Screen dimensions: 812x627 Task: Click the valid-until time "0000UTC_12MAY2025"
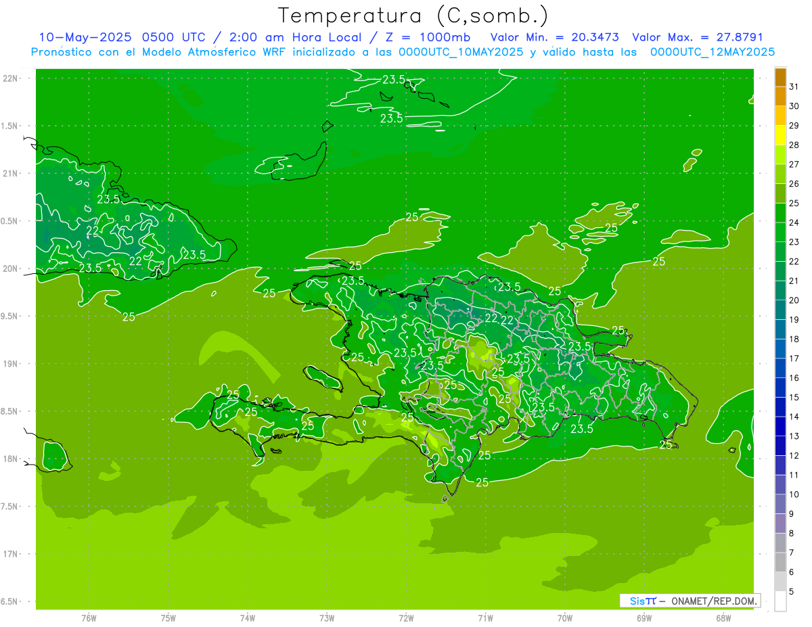713,51
